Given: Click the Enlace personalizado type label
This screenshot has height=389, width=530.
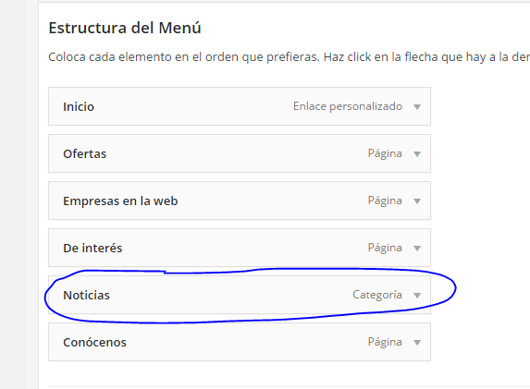Looking at the screenshot, I should point(348,106).
